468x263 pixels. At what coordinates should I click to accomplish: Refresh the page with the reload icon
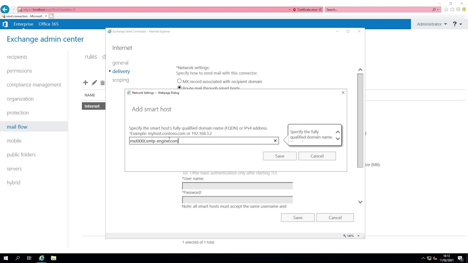pos(320,9)
